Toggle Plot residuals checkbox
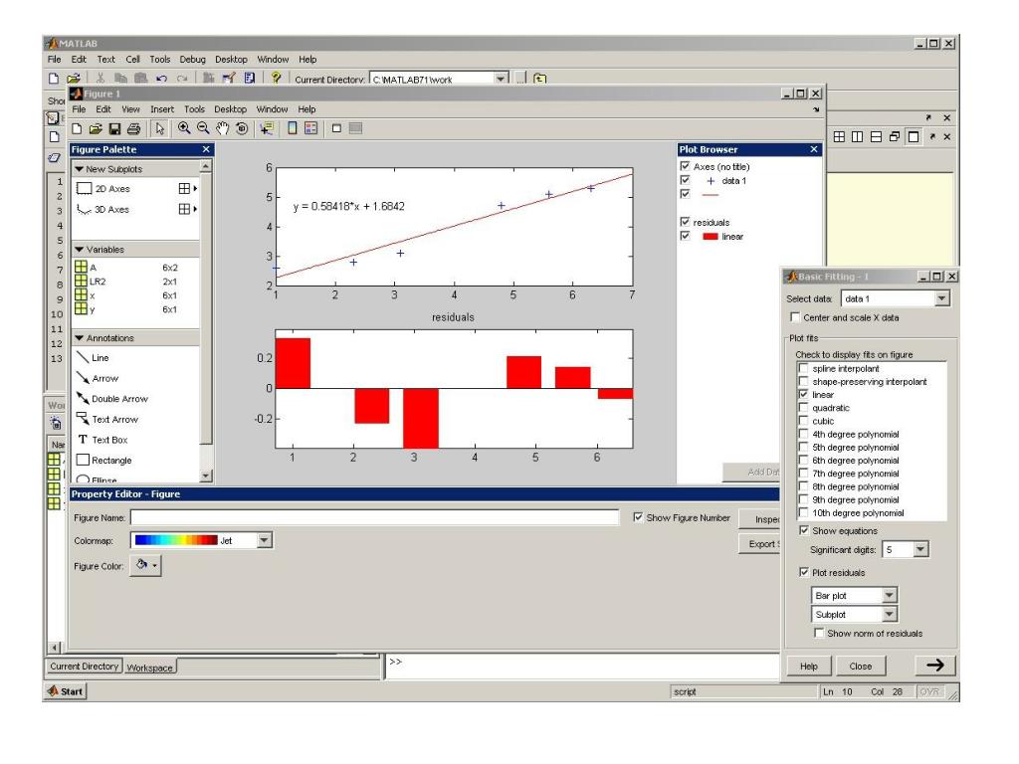 804,572
